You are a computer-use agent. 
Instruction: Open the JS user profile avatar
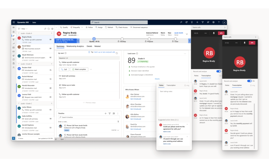tap(224, 22)
